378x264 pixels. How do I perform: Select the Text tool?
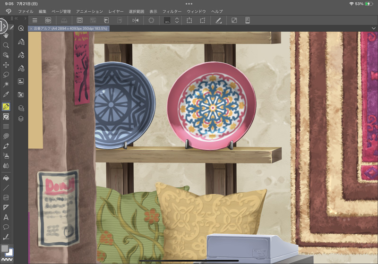tap(6, 217)
